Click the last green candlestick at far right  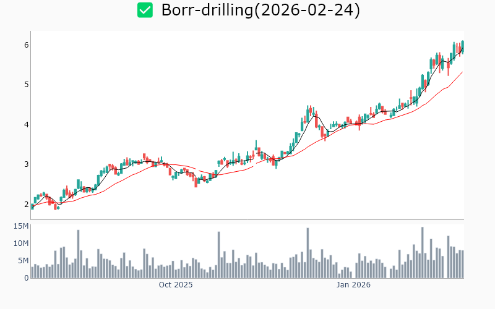tap(462, 47)
